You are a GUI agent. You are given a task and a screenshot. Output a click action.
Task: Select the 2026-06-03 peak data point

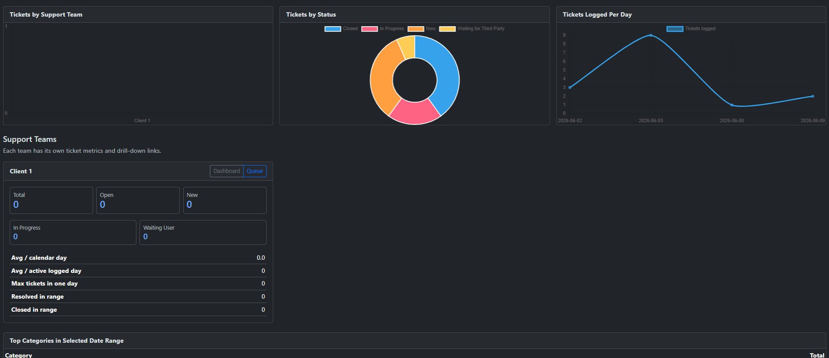tap(651, 35)
